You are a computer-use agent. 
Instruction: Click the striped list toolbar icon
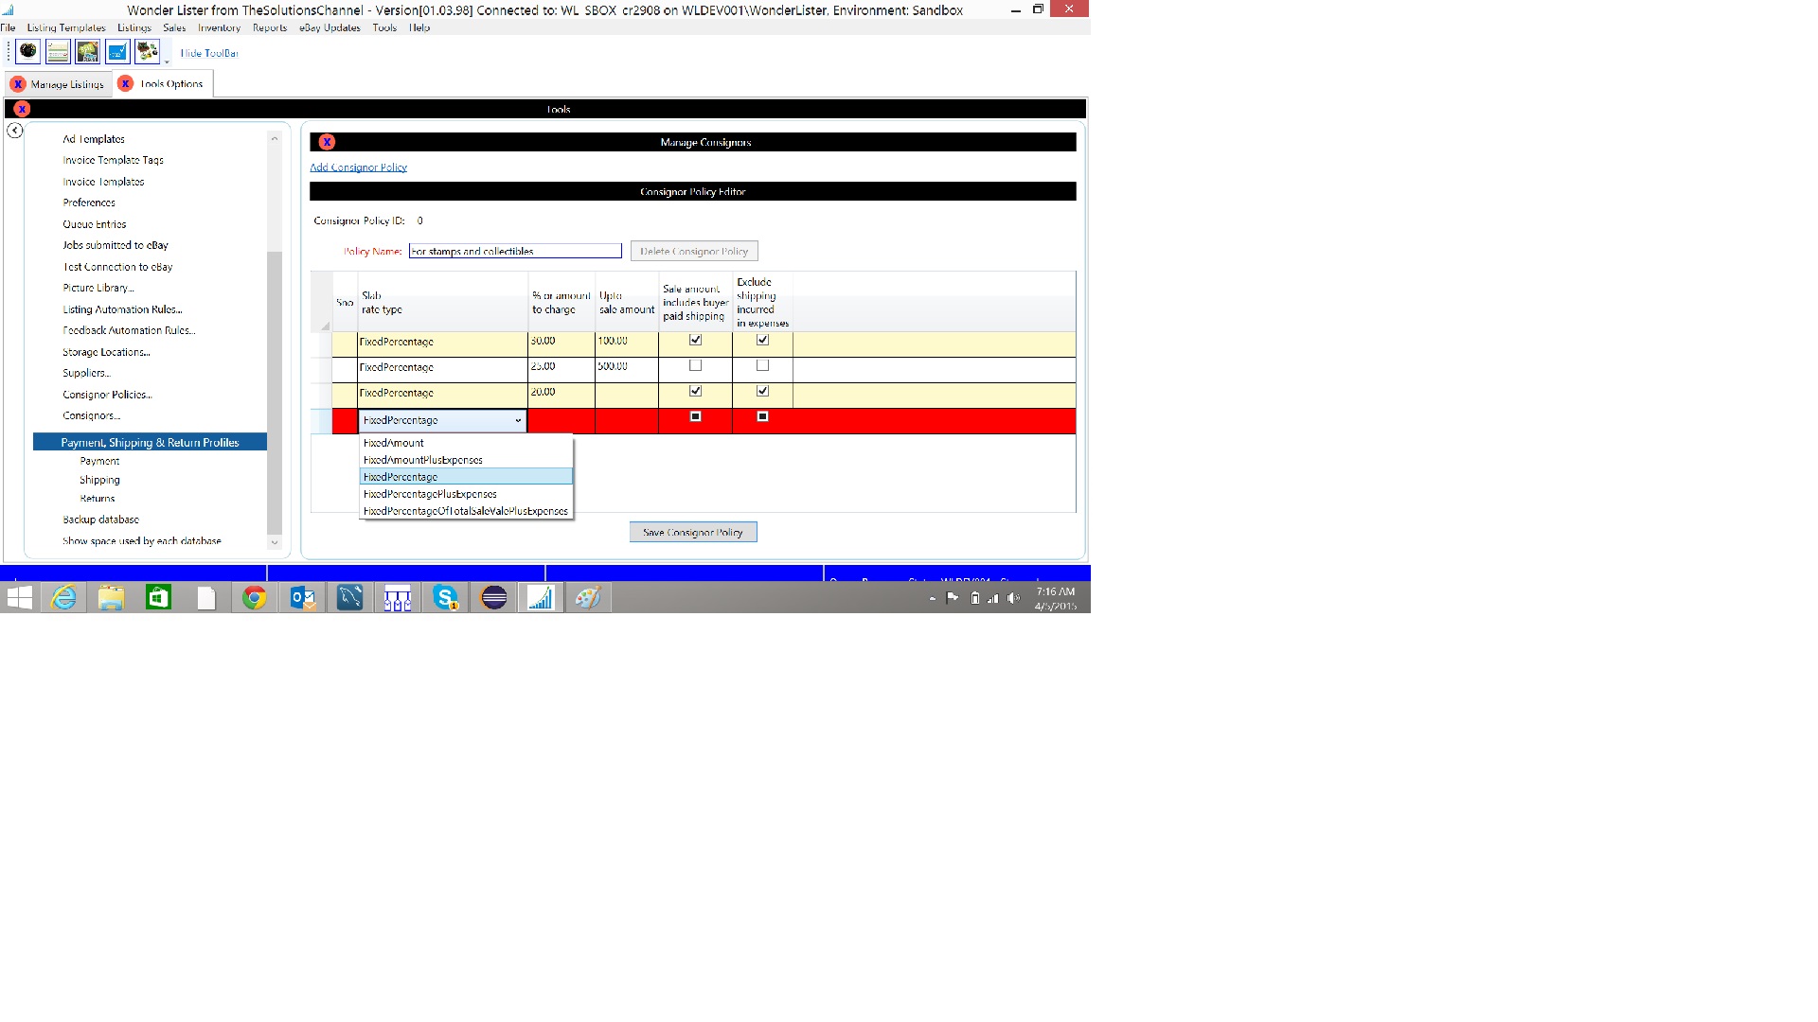point(58,51)
